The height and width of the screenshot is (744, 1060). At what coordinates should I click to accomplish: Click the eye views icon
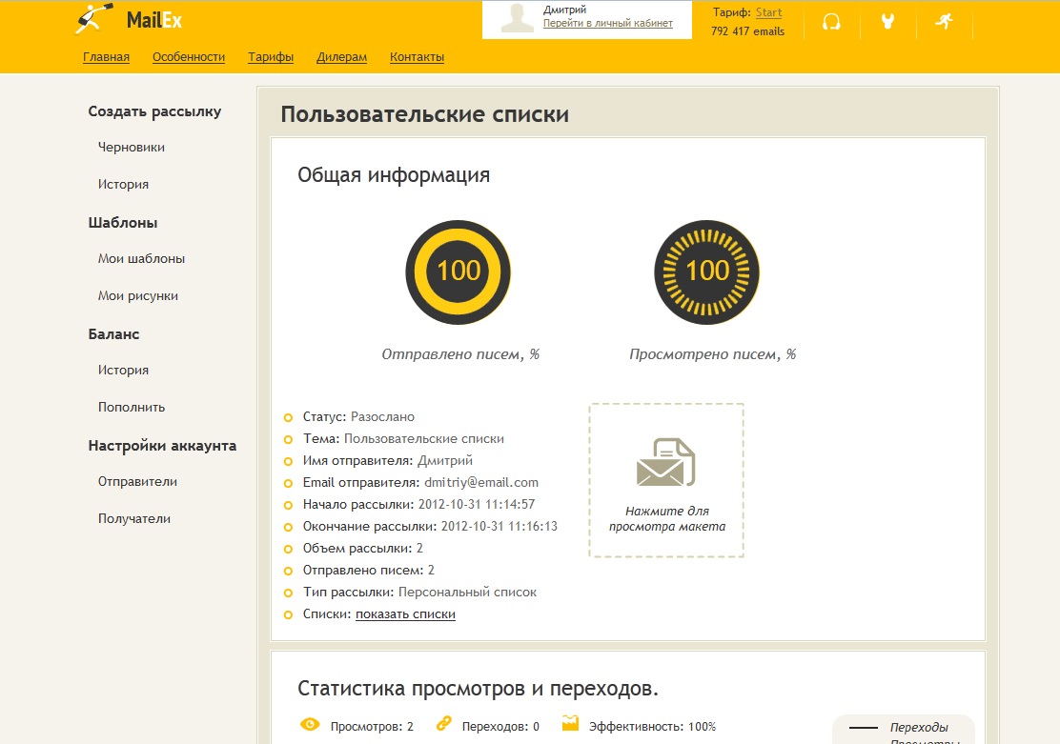[x=310, y=725]
